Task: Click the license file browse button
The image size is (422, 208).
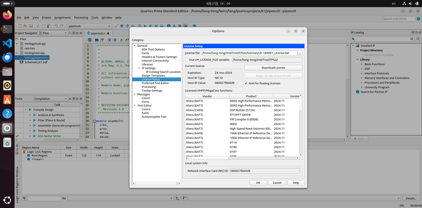Action: coord(300,53)
